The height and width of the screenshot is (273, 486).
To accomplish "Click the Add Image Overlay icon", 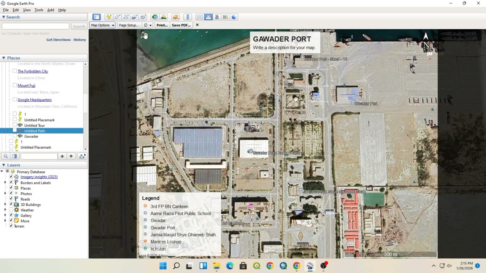I will [x=134, y=17].
